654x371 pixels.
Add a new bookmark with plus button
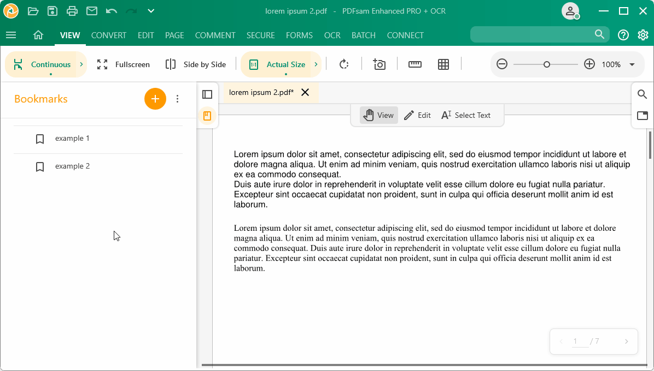[155, 99]
